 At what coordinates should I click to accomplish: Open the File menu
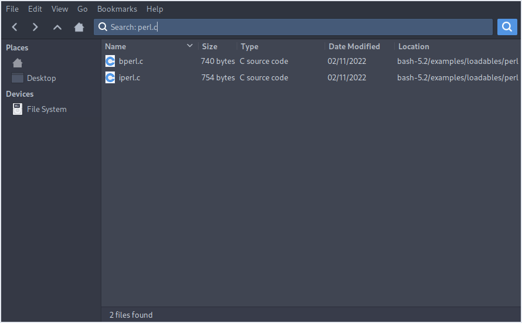pos(12,9)
